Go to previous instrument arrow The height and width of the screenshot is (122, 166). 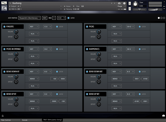(x=111, y=3)
